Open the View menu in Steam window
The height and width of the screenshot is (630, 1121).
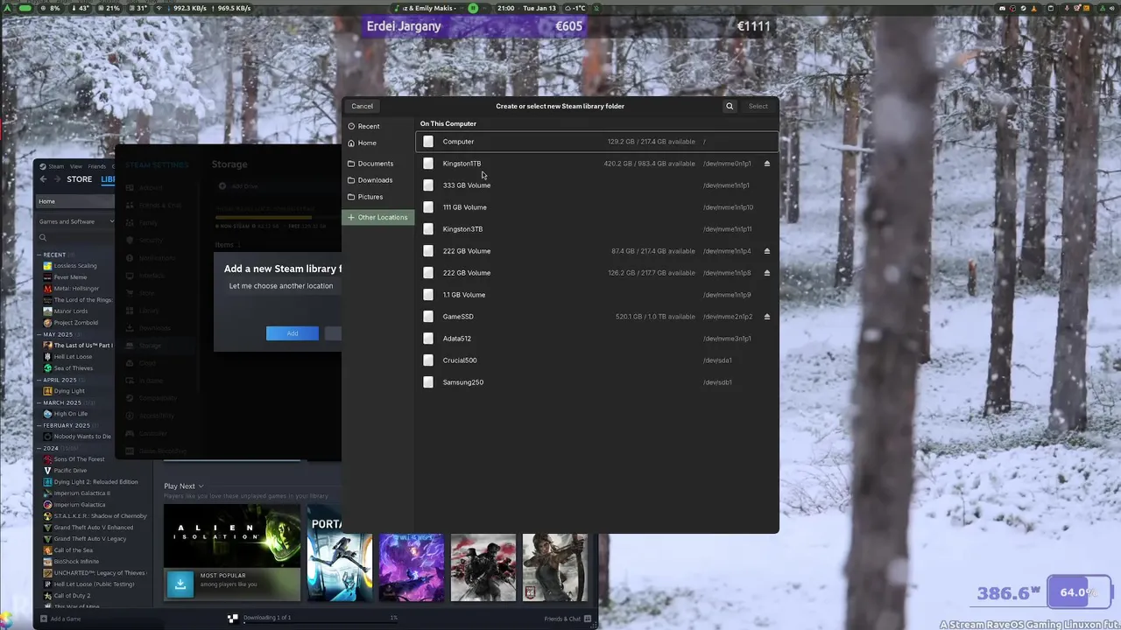tap(76, 166)
